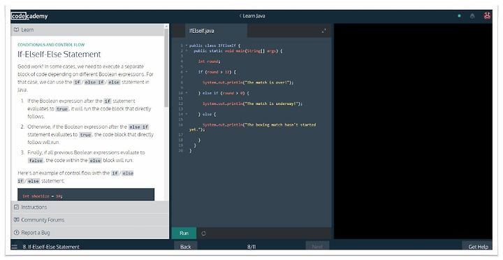Click the green status dot in header
The height and width of the screenshot is (260, 503).
[x=460, y=16]
